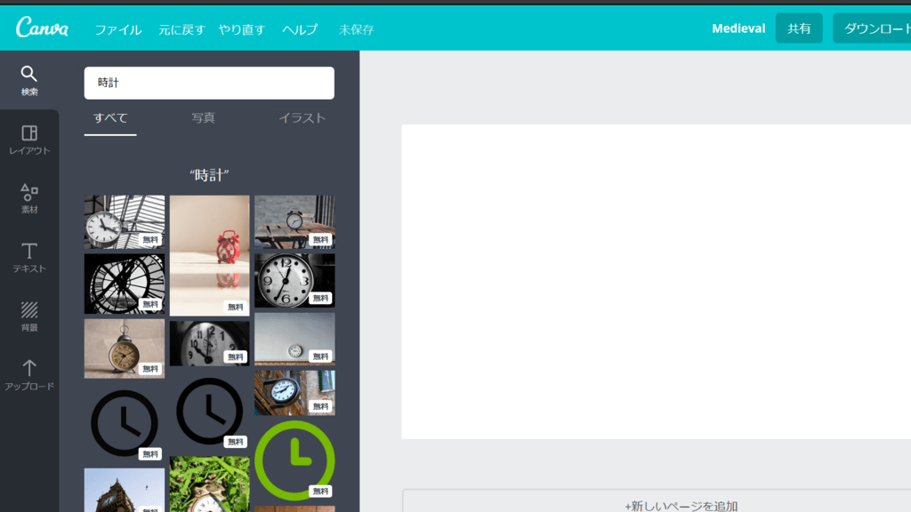Viewport: 911px width, 512px height.
Task: Select the leftmost black clock outline icon
Action: [125, 423]
